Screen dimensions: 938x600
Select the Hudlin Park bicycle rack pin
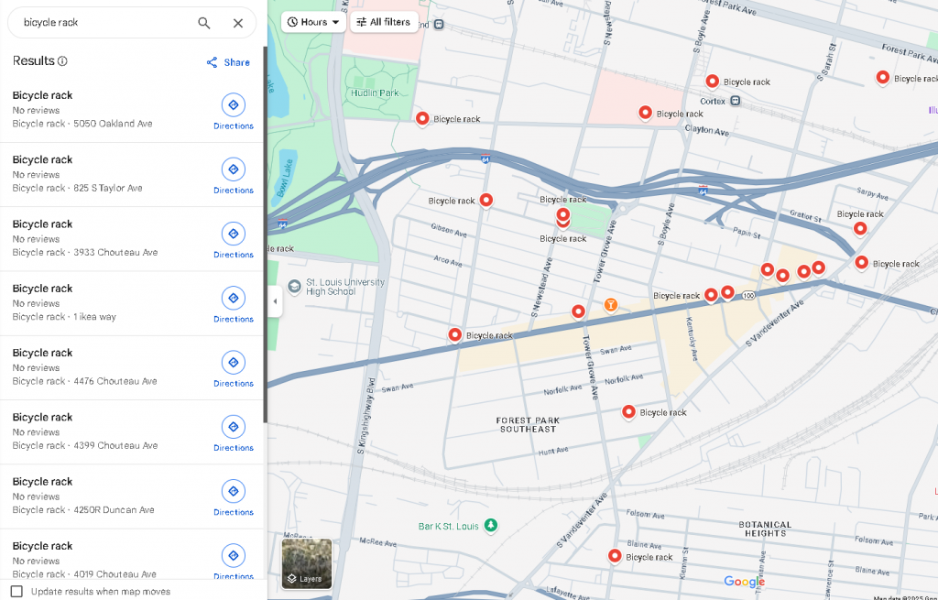(x=422, y=118)
